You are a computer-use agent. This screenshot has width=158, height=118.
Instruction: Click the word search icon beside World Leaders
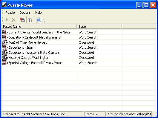(x=4, y=32)
